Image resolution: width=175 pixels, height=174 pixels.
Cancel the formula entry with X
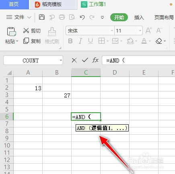pos(74,61)
